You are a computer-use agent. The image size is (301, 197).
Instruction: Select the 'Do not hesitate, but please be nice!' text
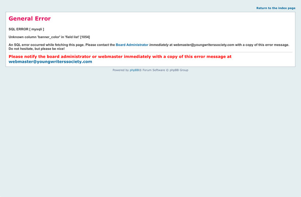point(37,49)
